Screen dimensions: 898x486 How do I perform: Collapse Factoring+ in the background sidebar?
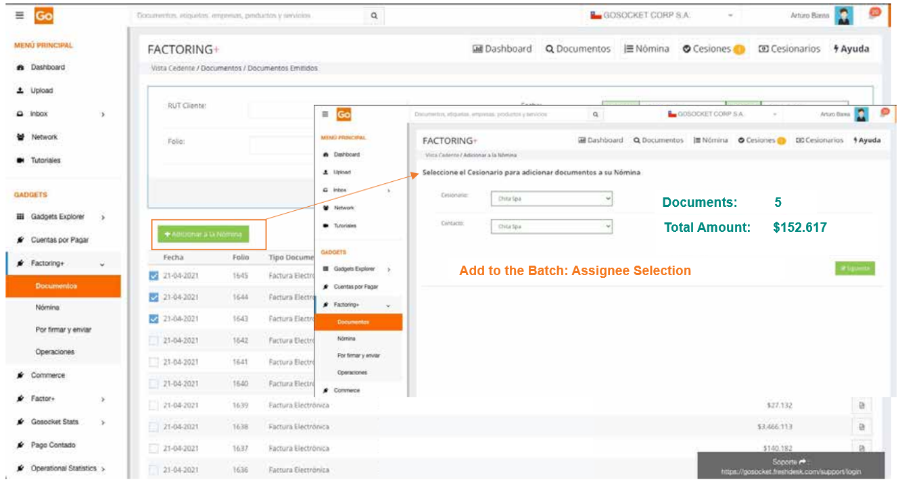click(x=102, y=264)
